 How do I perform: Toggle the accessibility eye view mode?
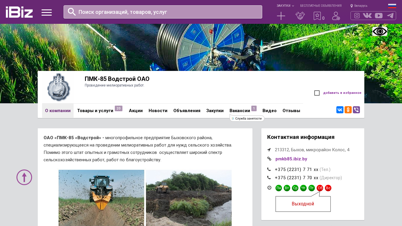[x=380, y=31]
